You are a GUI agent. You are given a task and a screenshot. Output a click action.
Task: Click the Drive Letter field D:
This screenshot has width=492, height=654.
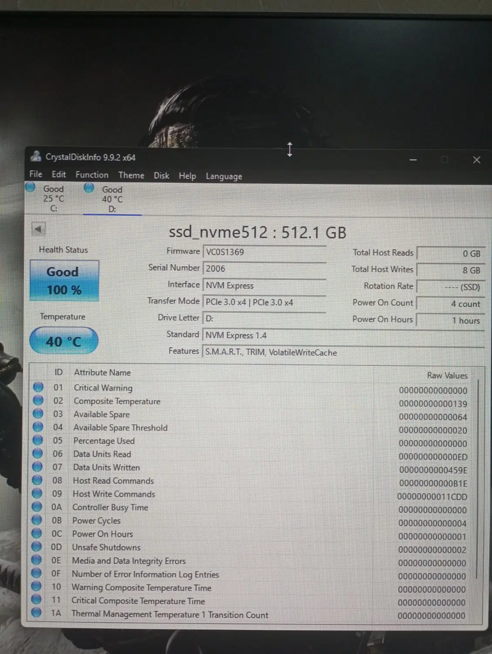coord(265,318)
